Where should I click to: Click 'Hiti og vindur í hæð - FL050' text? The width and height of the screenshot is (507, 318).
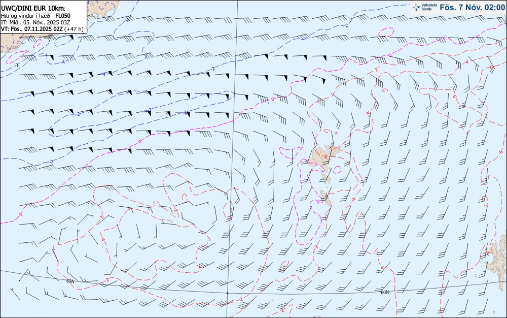pyautogui.click(x=36, y=16)
